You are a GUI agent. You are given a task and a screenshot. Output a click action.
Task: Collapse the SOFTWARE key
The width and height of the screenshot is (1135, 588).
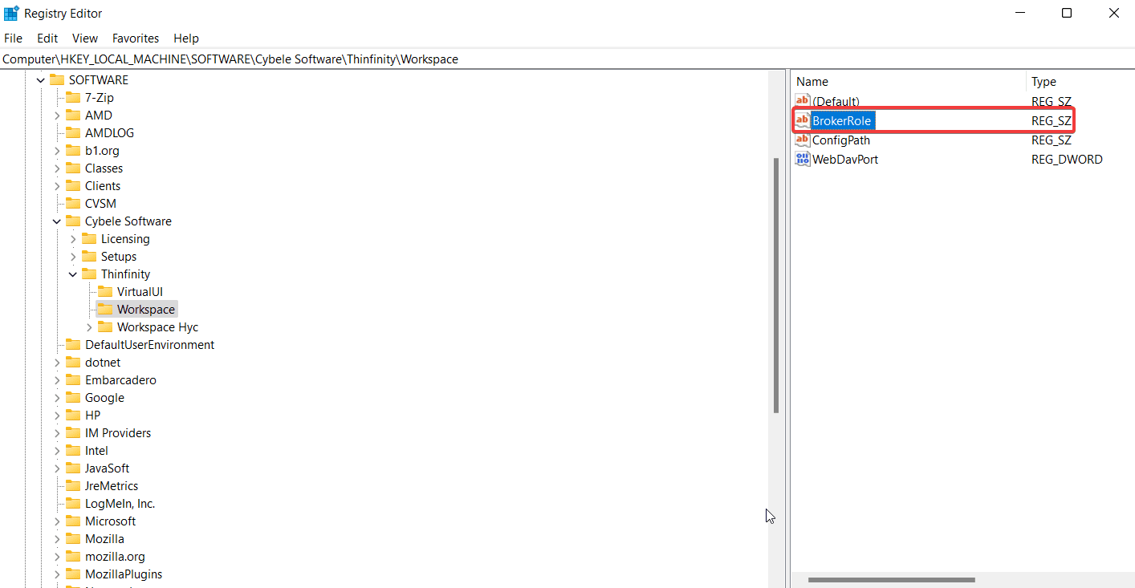pyautogui.click(x=41, y=80)
